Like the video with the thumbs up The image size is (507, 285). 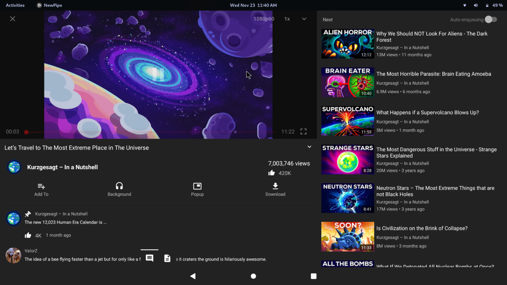click(x=271, y=173)
